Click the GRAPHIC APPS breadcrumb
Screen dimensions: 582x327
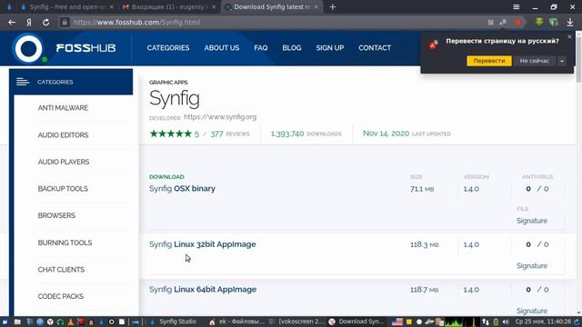tap(168, 83)
